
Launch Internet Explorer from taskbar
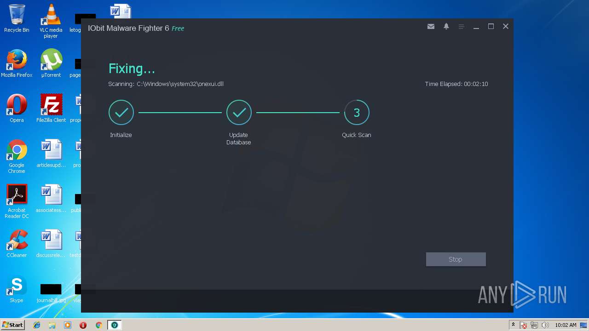pos(37,325)
